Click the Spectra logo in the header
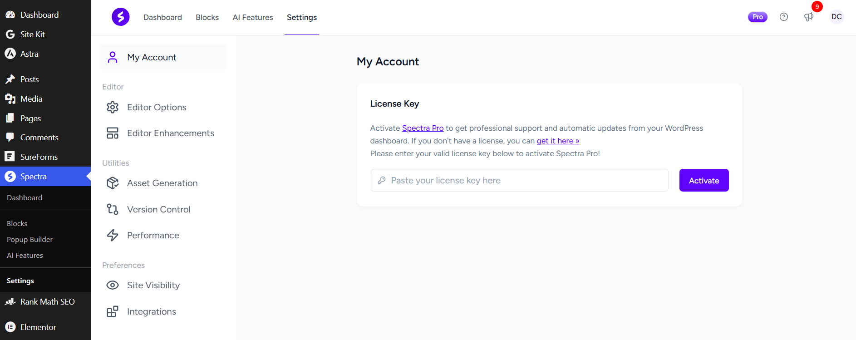The height and width of the screenshot is (340, 856). [121, 17]
